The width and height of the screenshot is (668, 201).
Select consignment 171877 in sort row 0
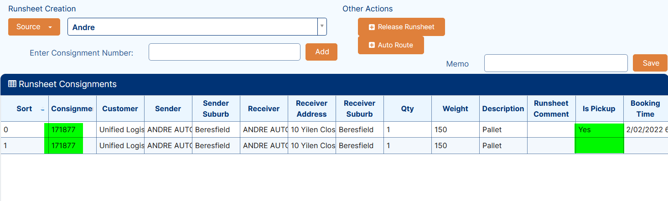click(x=64, y=130)
